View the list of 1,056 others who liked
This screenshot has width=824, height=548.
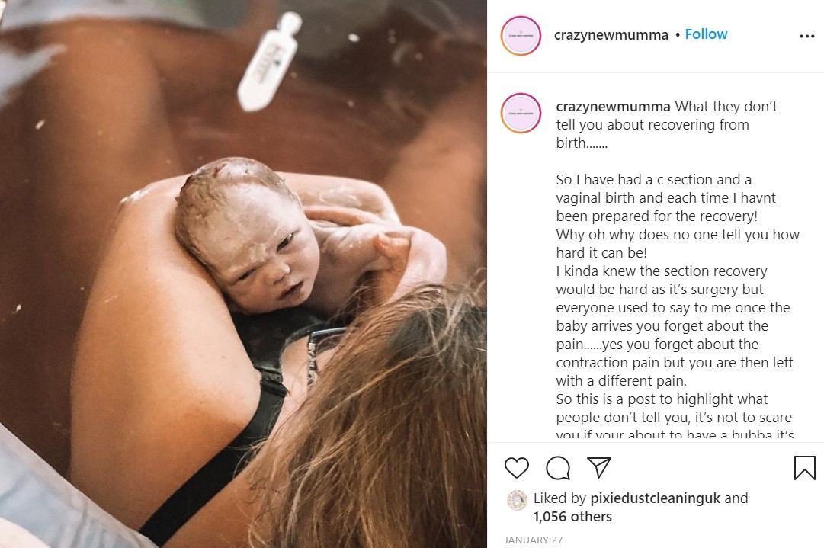point(572,517)
